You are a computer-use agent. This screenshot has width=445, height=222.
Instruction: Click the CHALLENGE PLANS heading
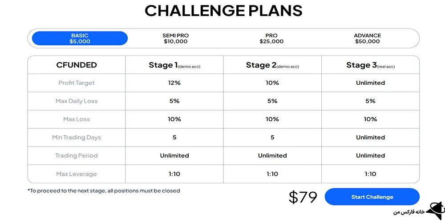pyautogui.click(x=223, y=11)
